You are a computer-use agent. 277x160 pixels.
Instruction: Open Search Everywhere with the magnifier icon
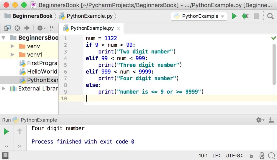click(x=270, y=16)
